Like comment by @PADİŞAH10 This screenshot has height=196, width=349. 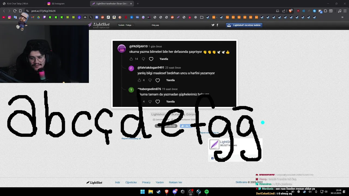coord(131,59)
